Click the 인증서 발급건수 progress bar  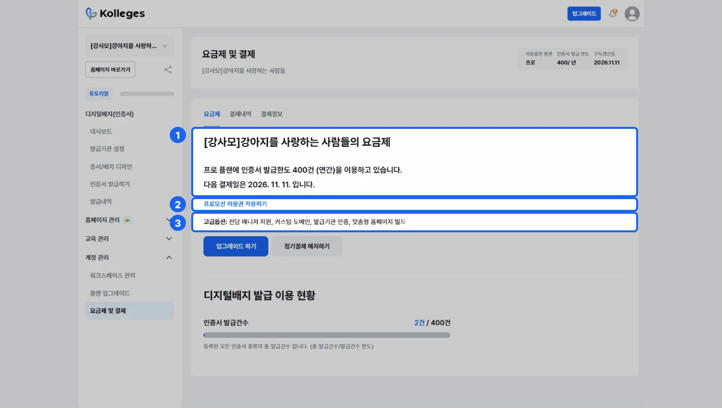326,335
